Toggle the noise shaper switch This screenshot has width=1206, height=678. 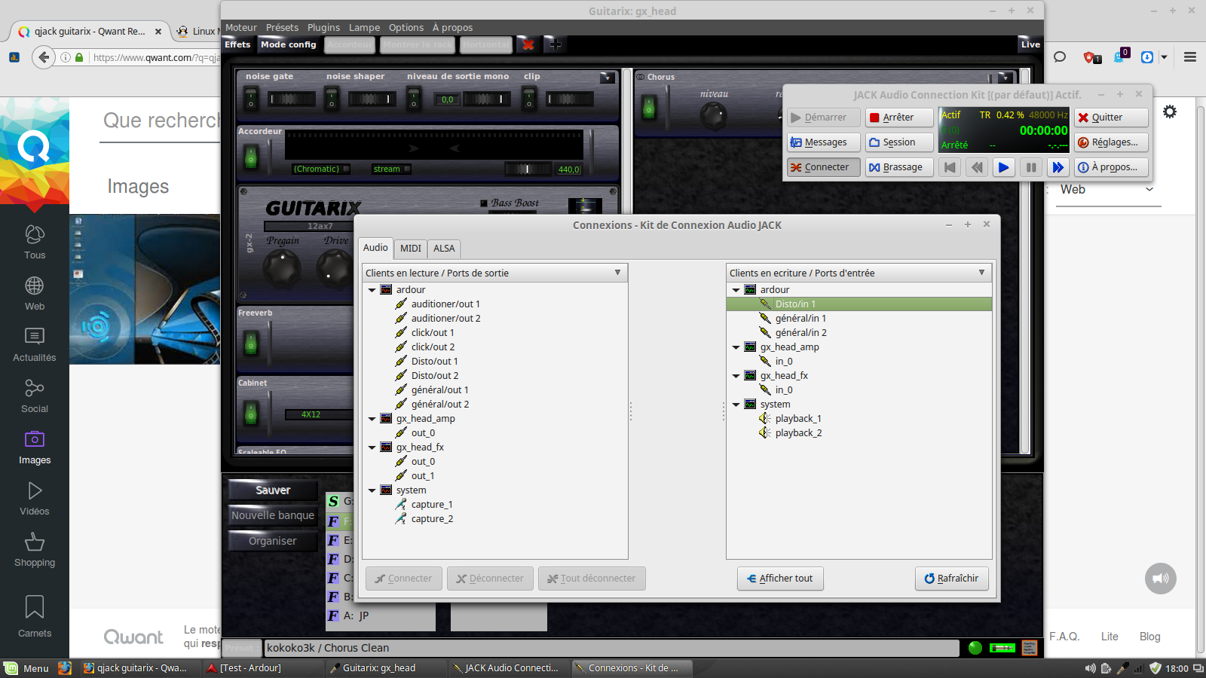click(x=332, y=99)
